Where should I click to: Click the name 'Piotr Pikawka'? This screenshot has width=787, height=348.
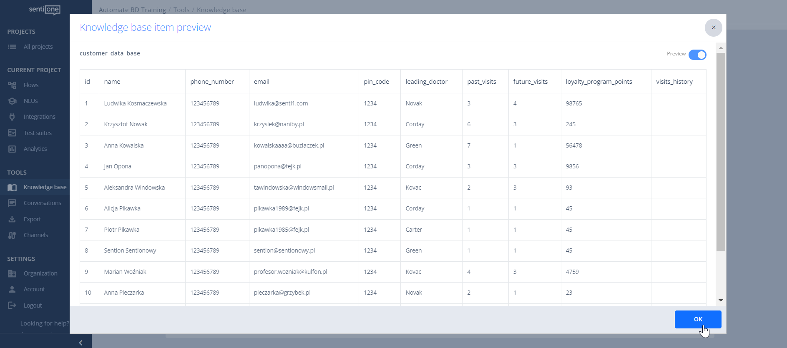(x=121, y=230)
